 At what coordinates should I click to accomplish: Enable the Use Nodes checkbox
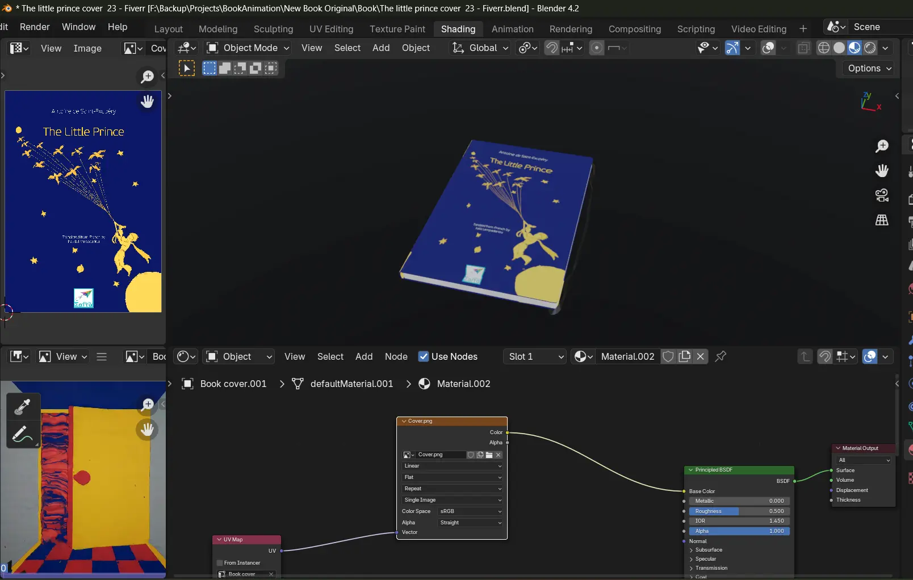tap(424, 356)
